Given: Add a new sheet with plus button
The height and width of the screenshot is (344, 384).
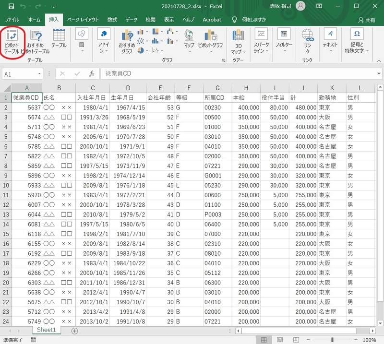Looking at the screenshot, I should (74, 331).
